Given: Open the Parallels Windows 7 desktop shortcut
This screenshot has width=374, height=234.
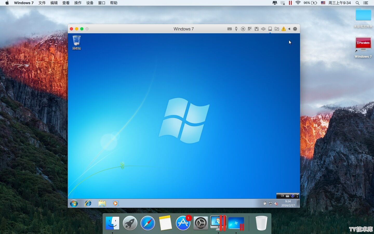Looking at the screenshot, I should coord(363,47).
